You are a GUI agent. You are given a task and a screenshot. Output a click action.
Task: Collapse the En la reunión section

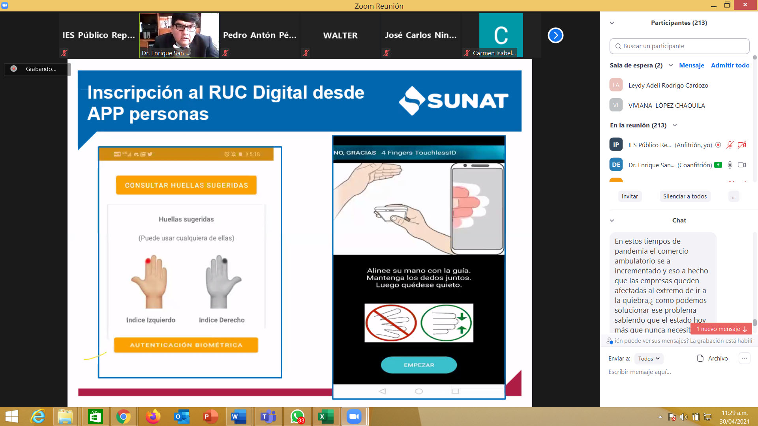click(x=675, y=125)
